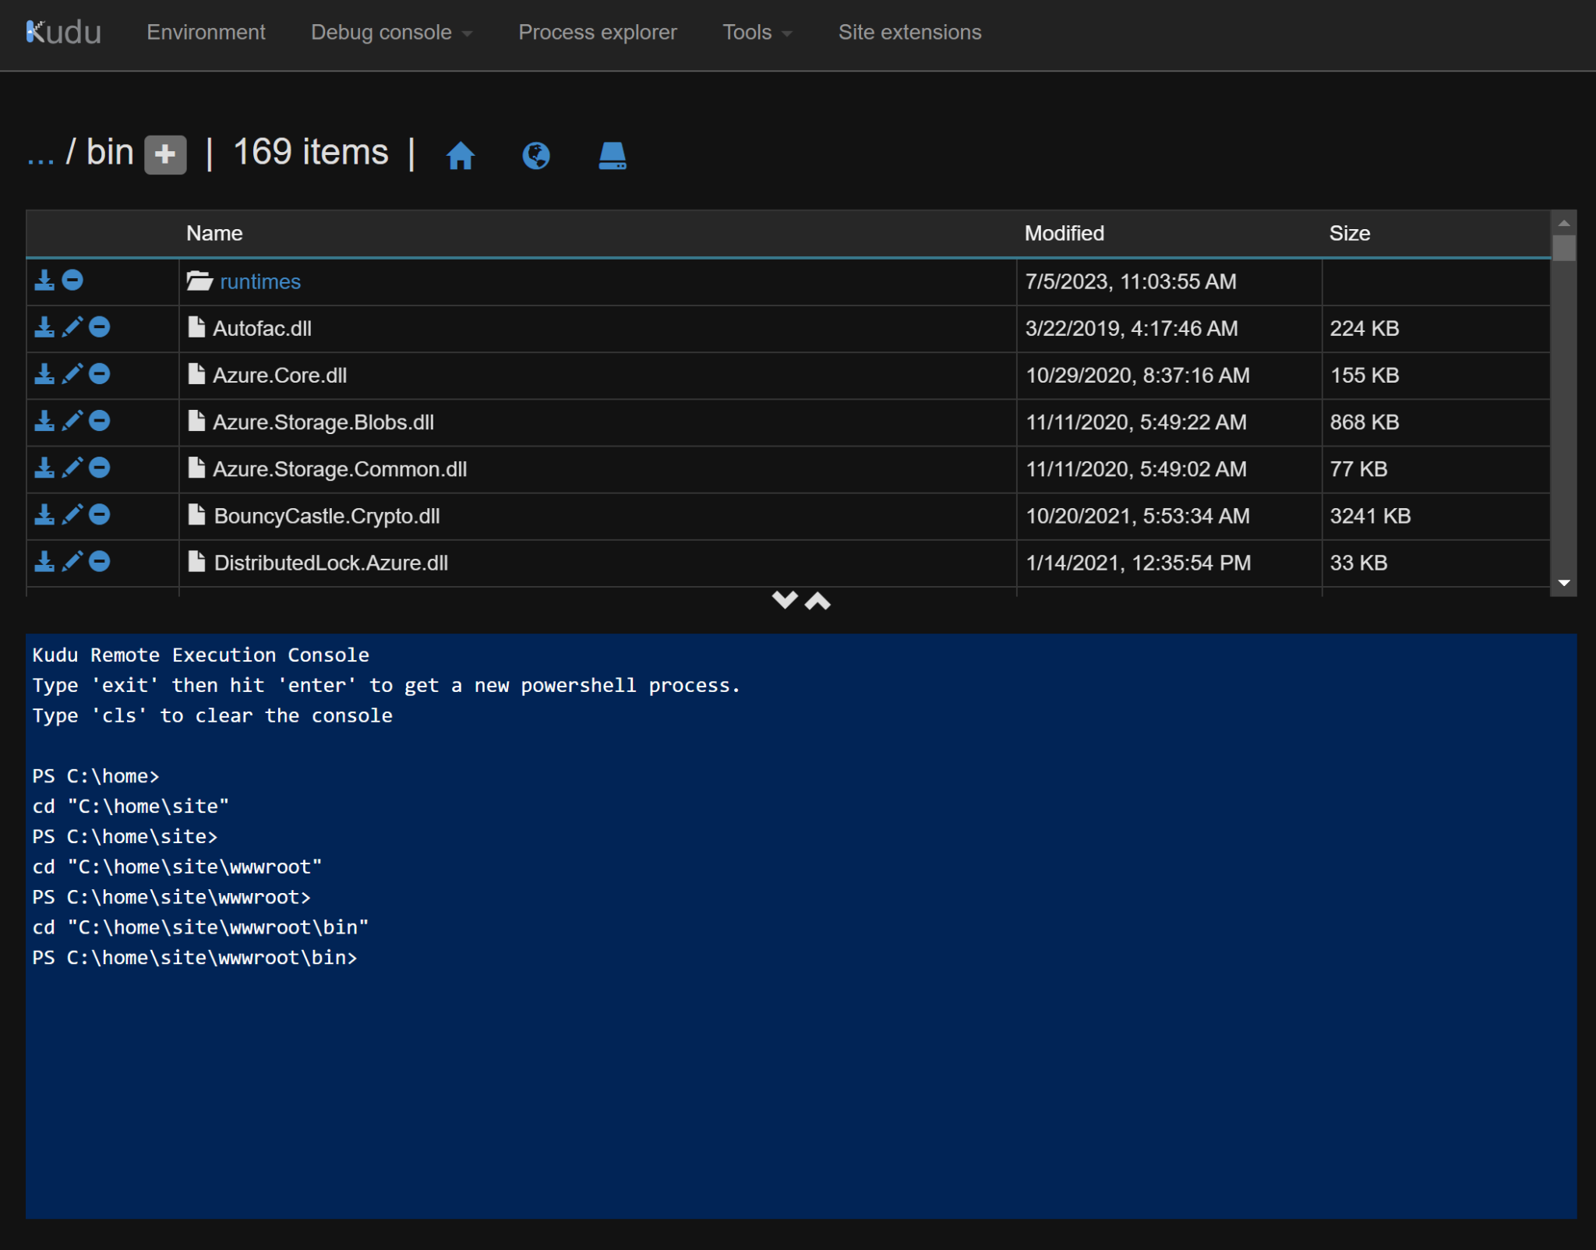
Task: Open the runtimes folder link
Action: point(260,281)
